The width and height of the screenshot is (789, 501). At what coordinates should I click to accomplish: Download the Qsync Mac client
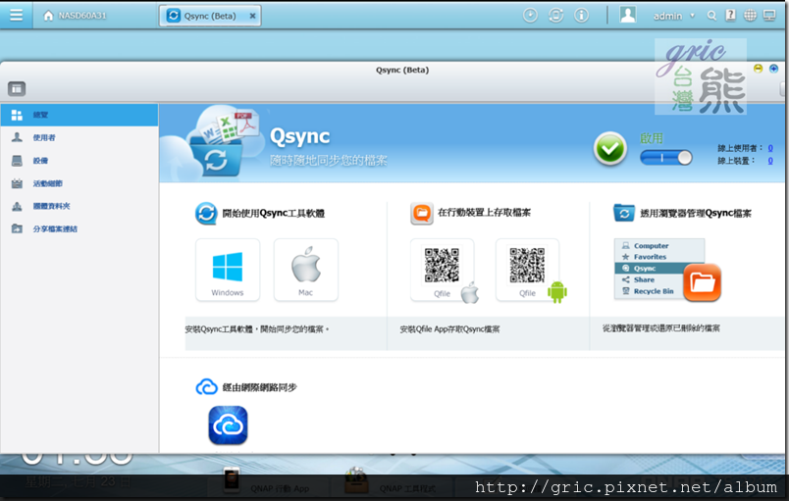click(x=306, y=270)
